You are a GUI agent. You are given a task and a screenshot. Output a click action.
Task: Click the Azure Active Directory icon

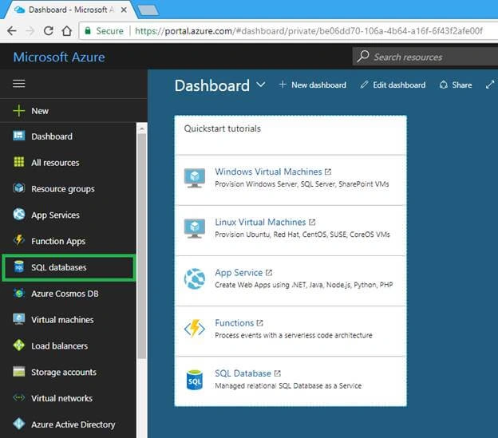18,424
